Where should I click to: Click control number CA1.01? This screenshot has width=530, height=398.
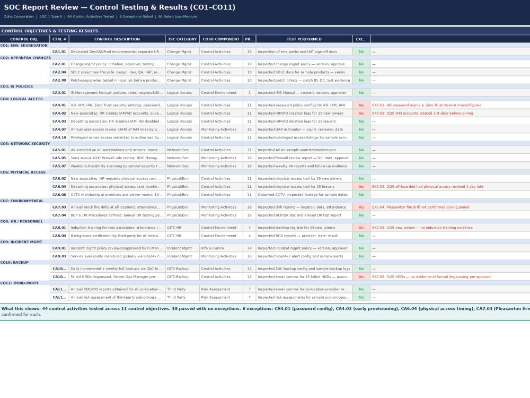click(x=59, y=52)
